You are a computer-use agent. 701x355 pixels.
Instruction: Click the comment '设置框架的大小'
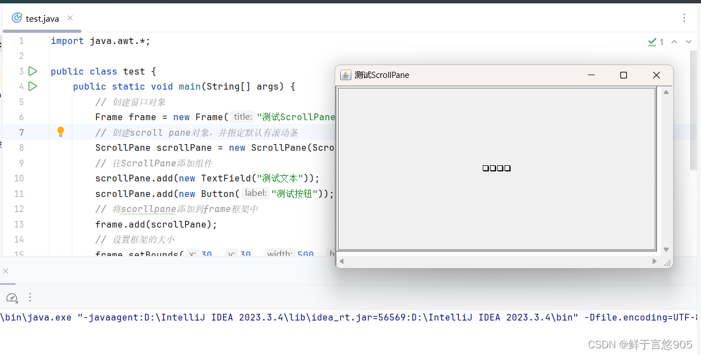(x=143, y=239)
